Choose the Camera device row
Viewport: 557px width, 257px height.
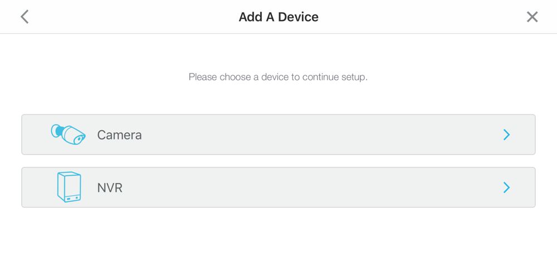point(278,135)
